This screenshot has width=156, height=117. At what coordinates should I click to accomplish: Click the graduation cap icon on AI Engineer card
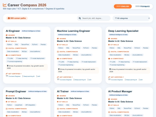click(x=7, y=35)
